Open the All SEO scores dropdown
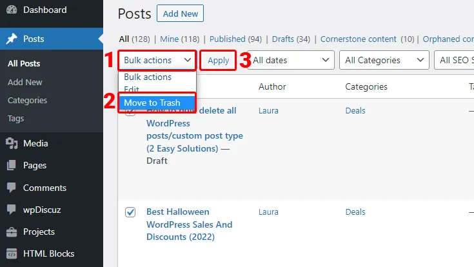 click(454, 60)
